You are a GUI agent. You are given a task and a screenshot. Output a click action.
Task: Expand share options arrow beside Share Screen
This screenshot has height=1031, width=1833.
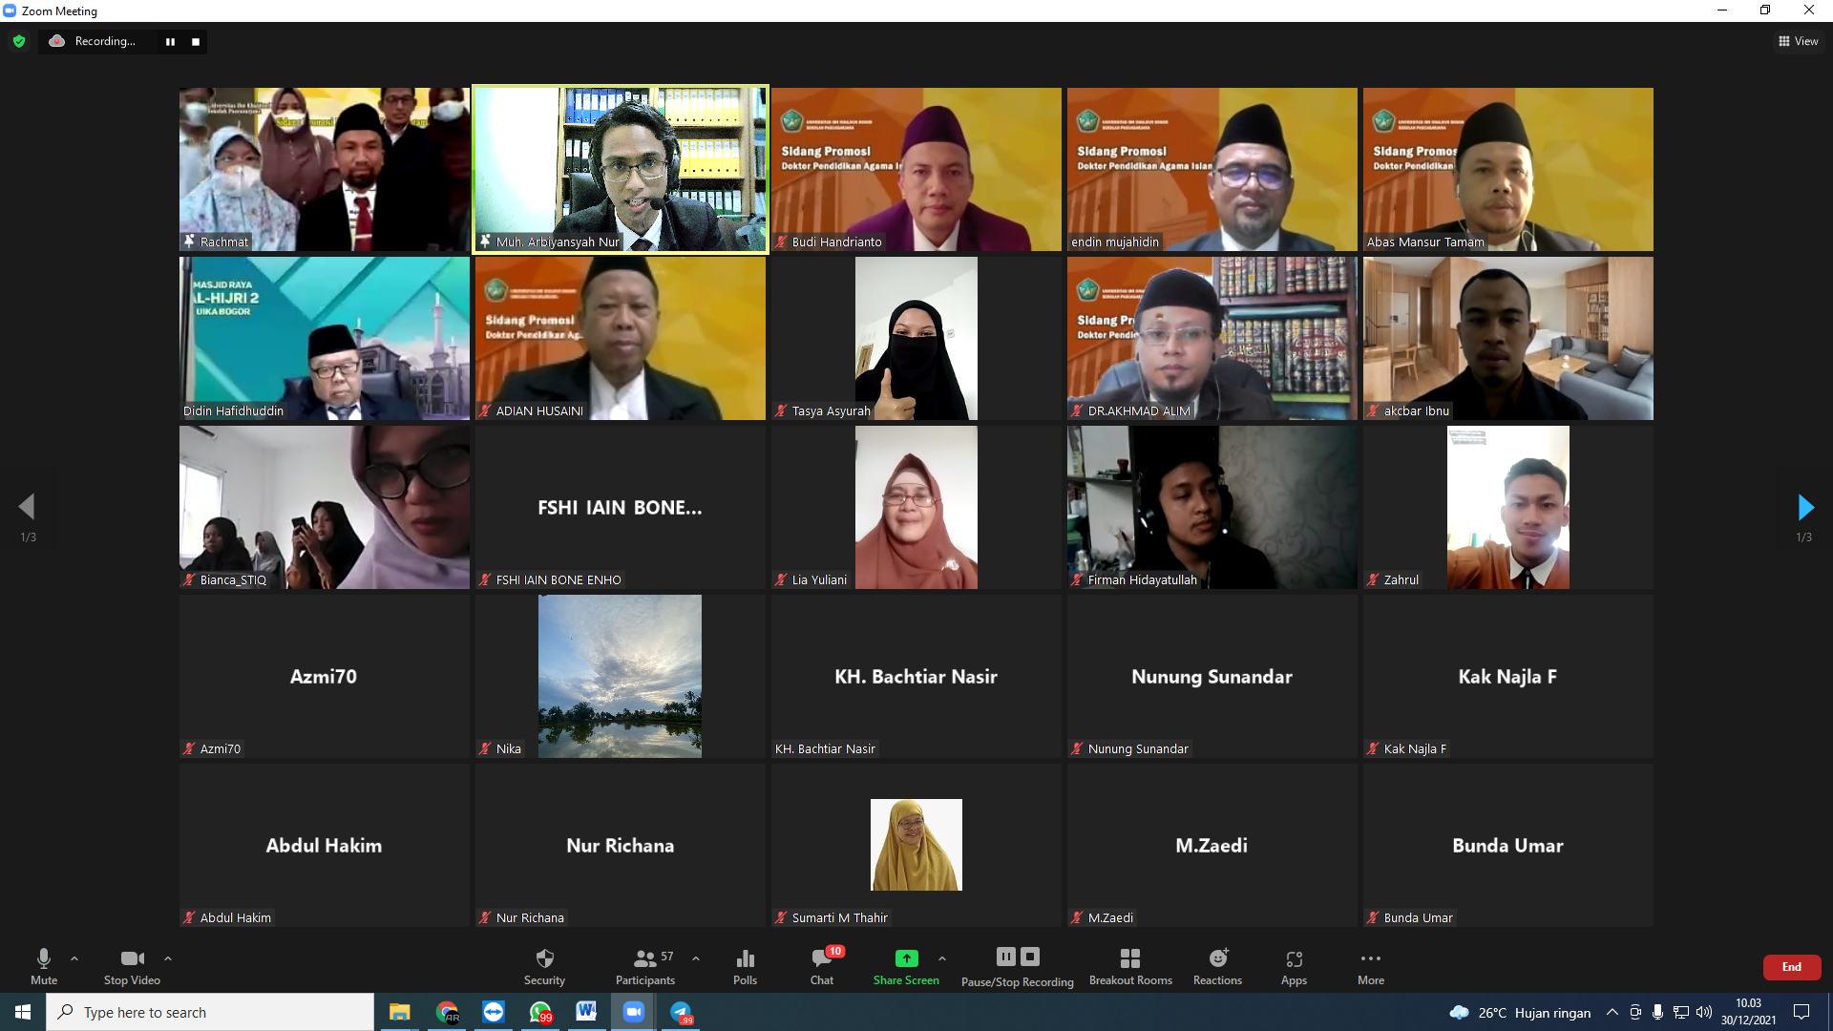click(942, 958)
